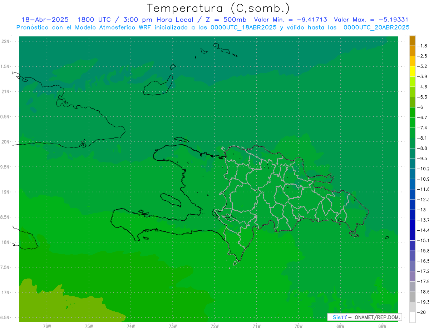Click the "-6" legend value
Image resolution: width=429 pixels, height=331 pixels.
420,107
